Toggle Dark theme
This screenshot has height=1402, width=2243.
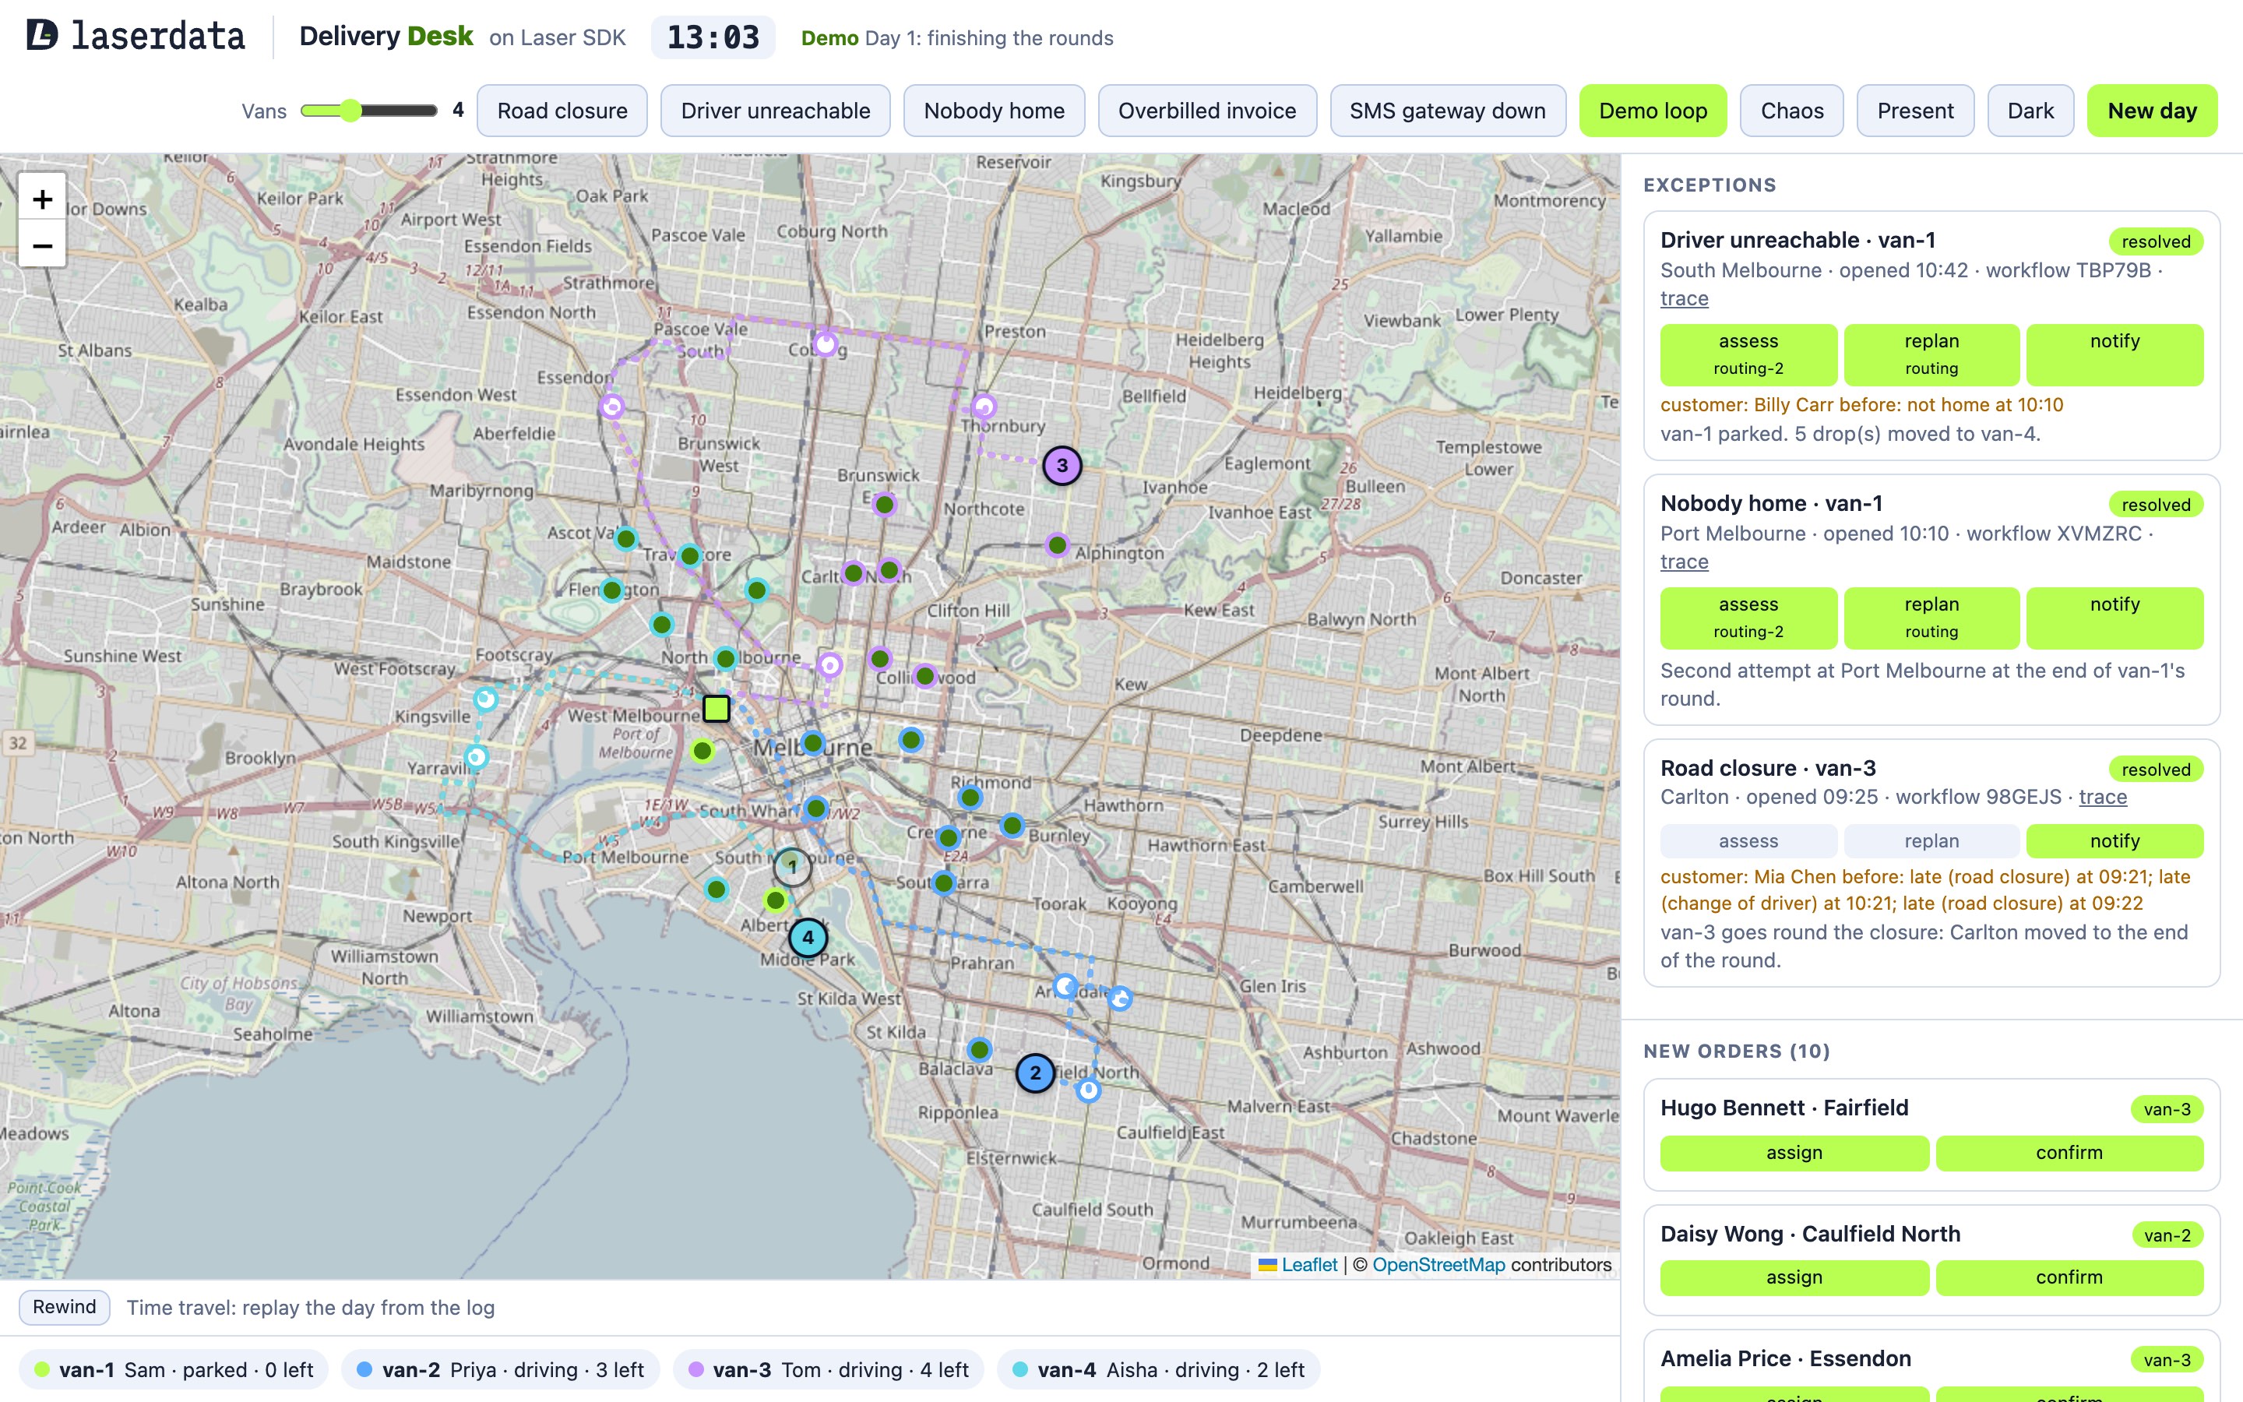pos(2030,111)
